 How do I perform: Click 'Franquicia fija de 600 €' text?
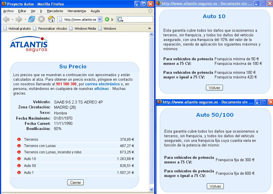click(x=235, y=173)
